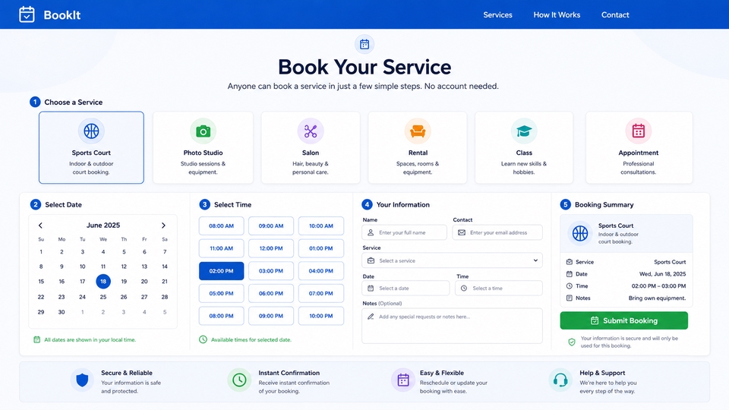This screenshot has width=729, height=410.
Task: Select the Sports Court basketball icon
Action: [91, 131]
